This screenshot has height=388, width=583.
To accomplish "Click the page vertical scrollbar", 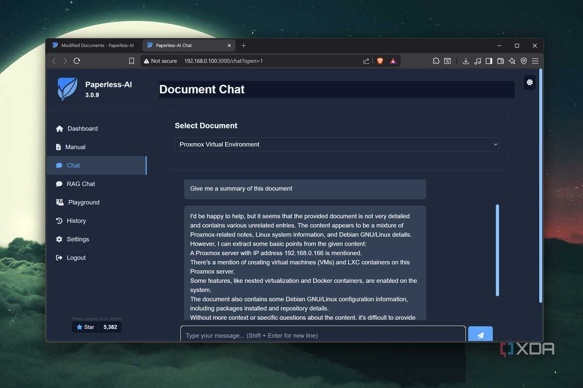I will click(x=541, y=186).
